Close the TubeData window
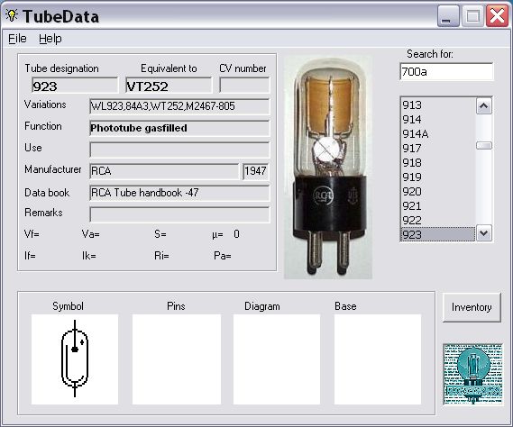This screenshot has height=427, width=513. coord(498,15)
